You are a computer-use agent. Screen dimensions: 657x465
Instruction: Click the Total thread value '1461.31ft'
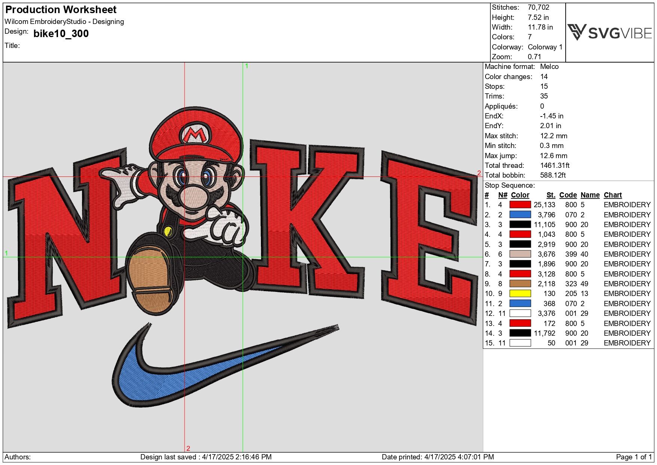click(555, 165)
